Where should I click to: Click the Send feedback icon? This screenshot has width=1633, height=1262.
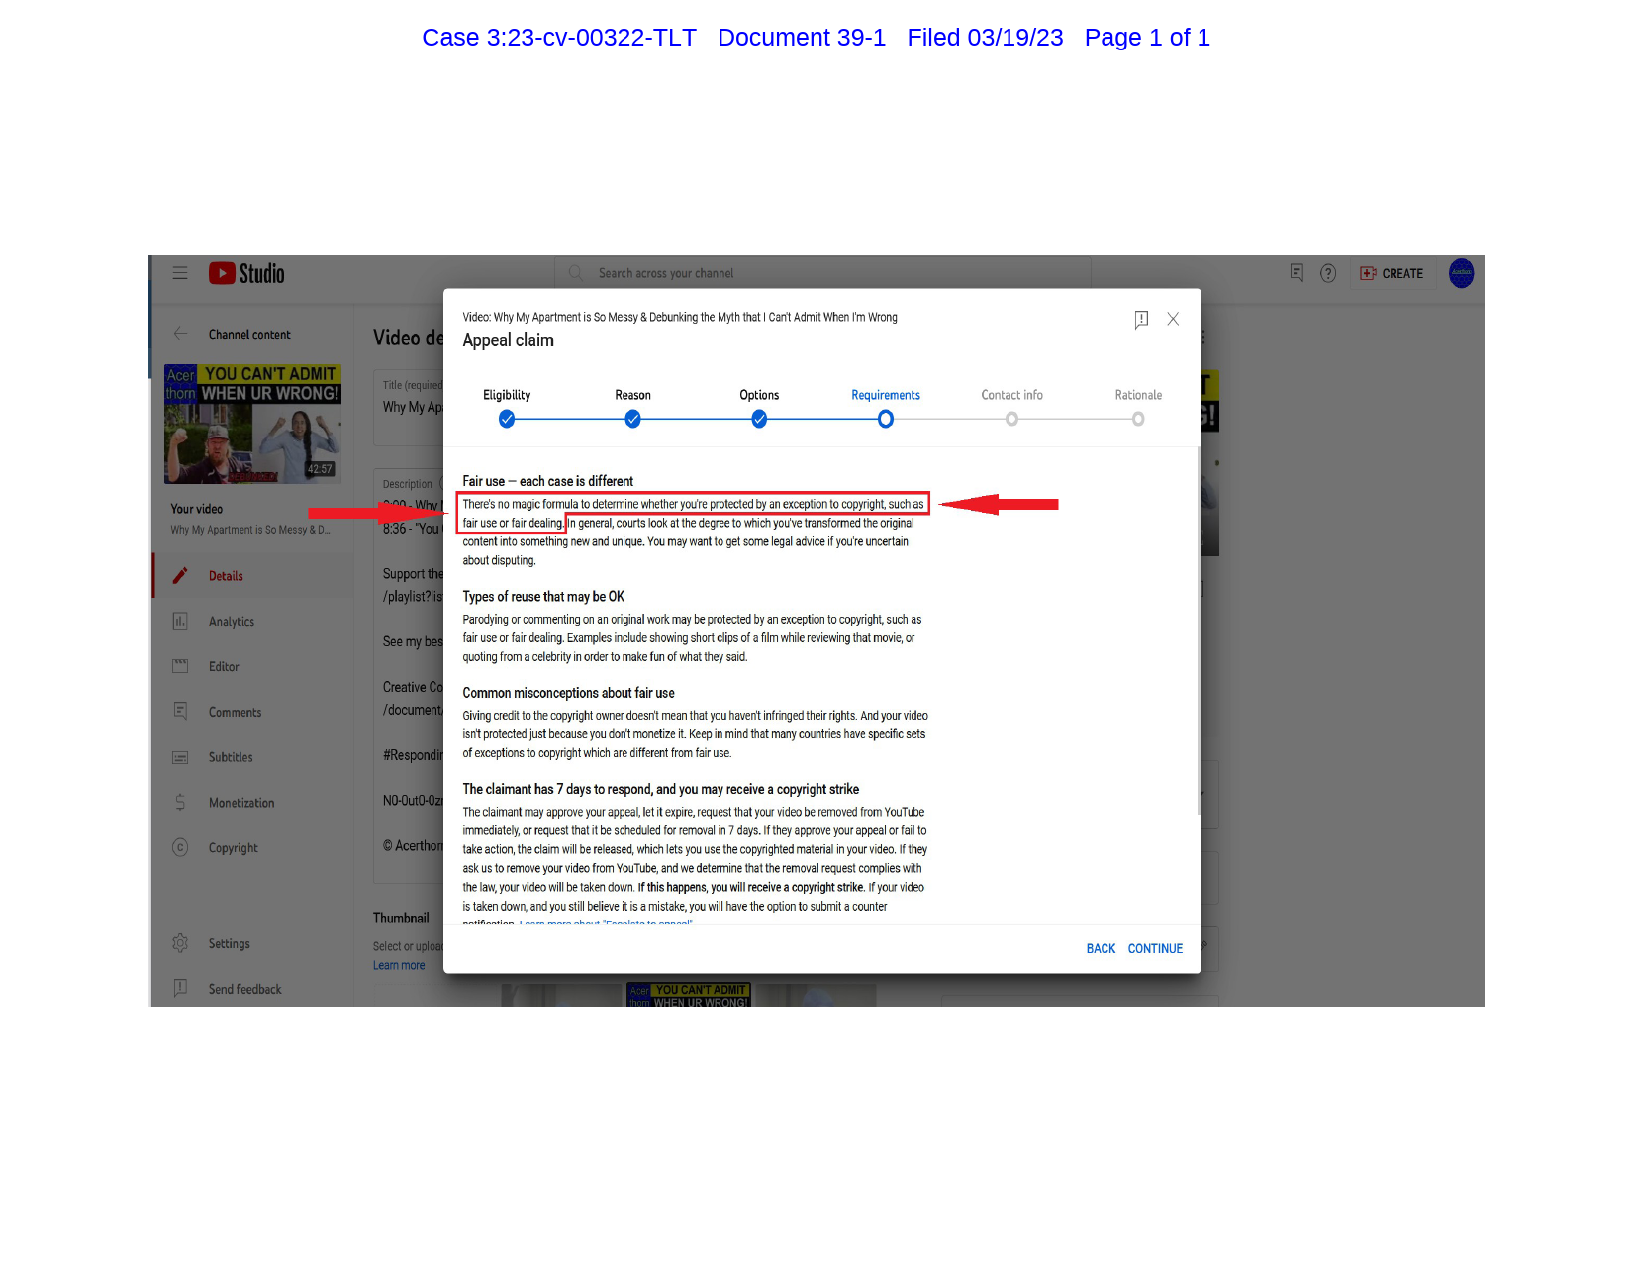pyautogui.click(x=180, y=989)
